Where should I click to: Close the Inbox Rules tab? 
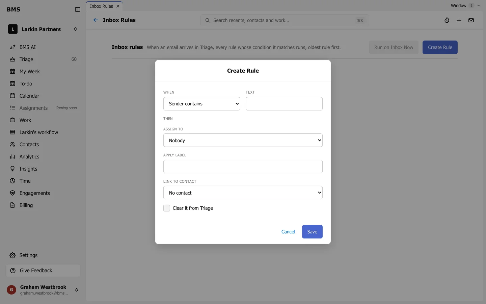coord(118,6)
